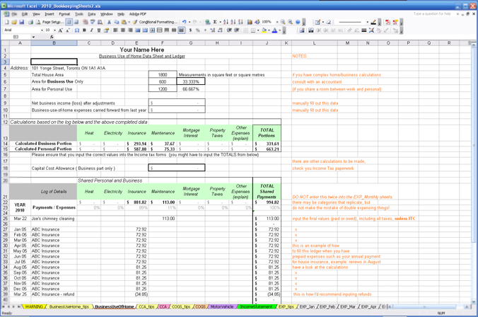Click the AutoSum sigma icon
The image size is (478, 317).
(x=215, y=22)
